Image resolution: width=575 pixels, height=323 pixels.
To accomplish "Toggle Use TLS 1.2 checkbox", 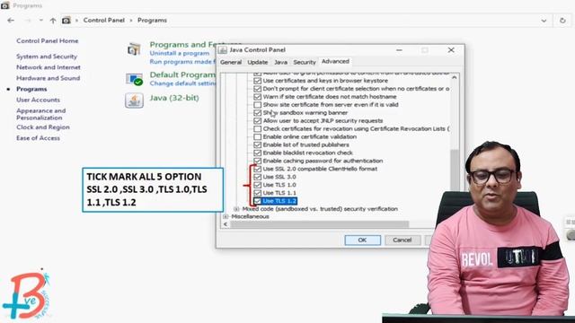I will coord(258,201).
